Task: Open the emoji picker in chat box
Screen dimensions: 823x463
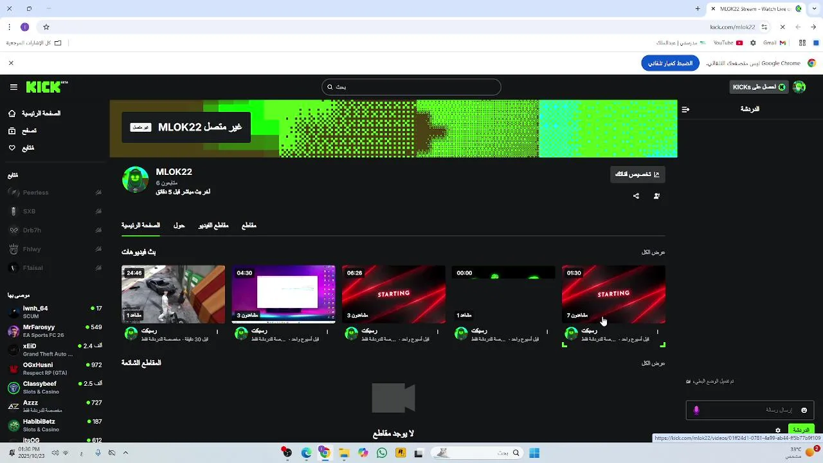Action: click(804, 410)
